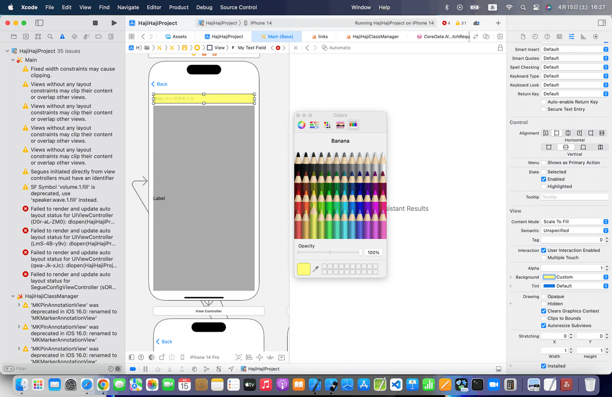Toggle the assistant editor lock
The height and width of the screenshot is (397, 612).
500,47
